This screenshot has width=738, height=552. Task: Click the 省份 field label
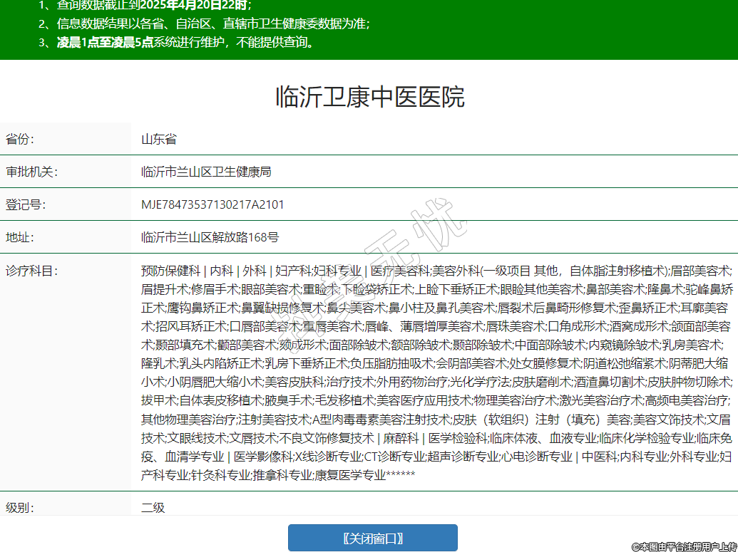click(x=20, y=140)
